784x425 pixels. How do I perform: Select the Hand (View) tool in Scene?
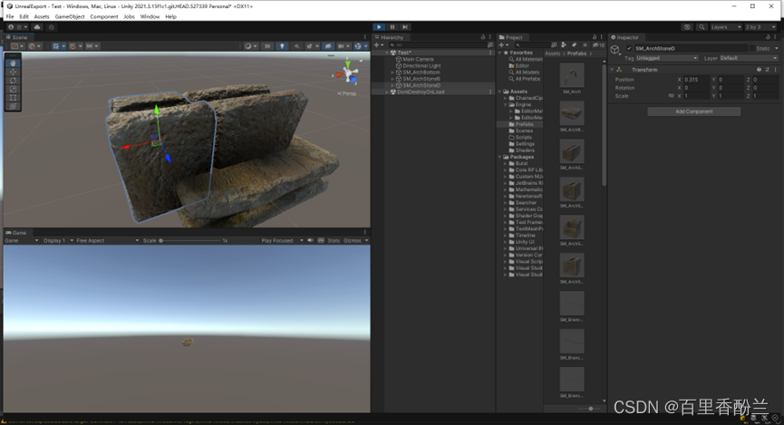pyautogui.click(x=13, y=63)
